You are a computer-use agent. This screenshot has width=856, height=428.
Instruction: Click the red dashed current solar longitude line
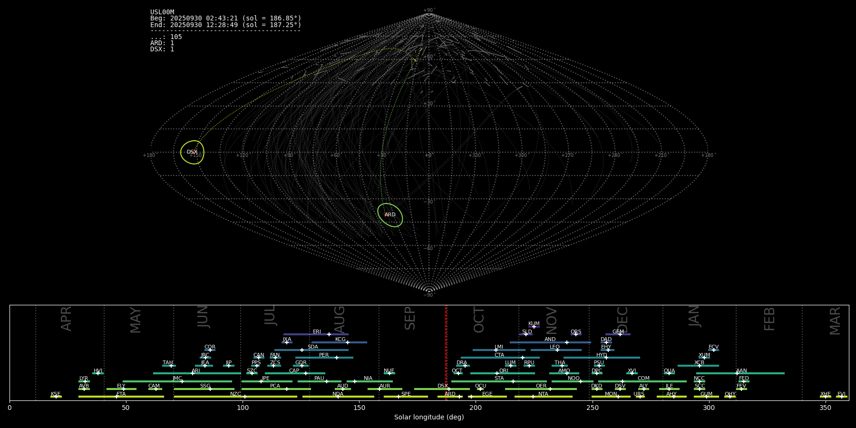coord(446,352)
